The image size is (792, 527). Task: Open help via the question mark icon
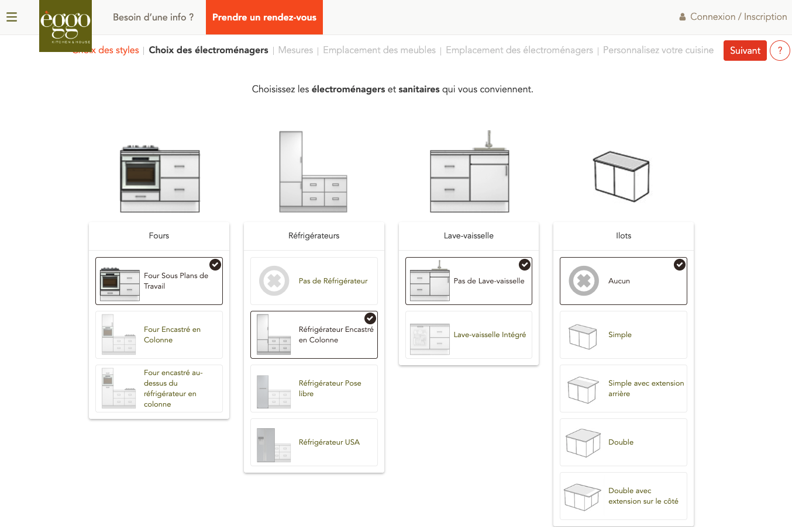click(780, 50)
